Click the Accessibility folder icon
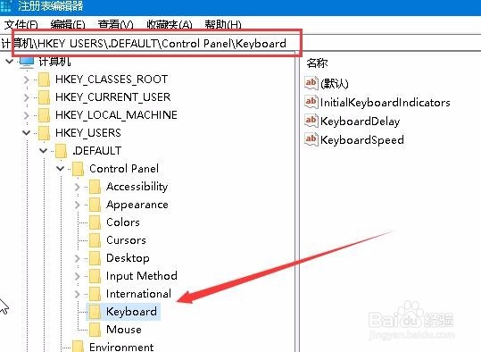This screenshot has height=352, width=481. 95,187
